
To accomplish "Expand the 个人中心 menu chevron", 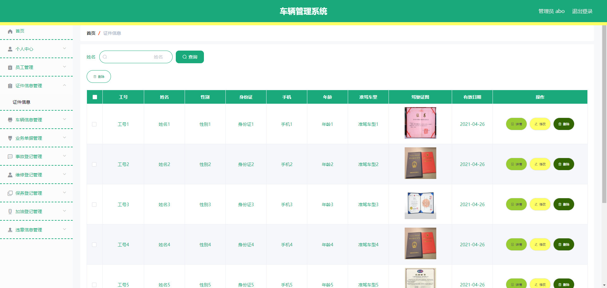I will click(64, 48).
